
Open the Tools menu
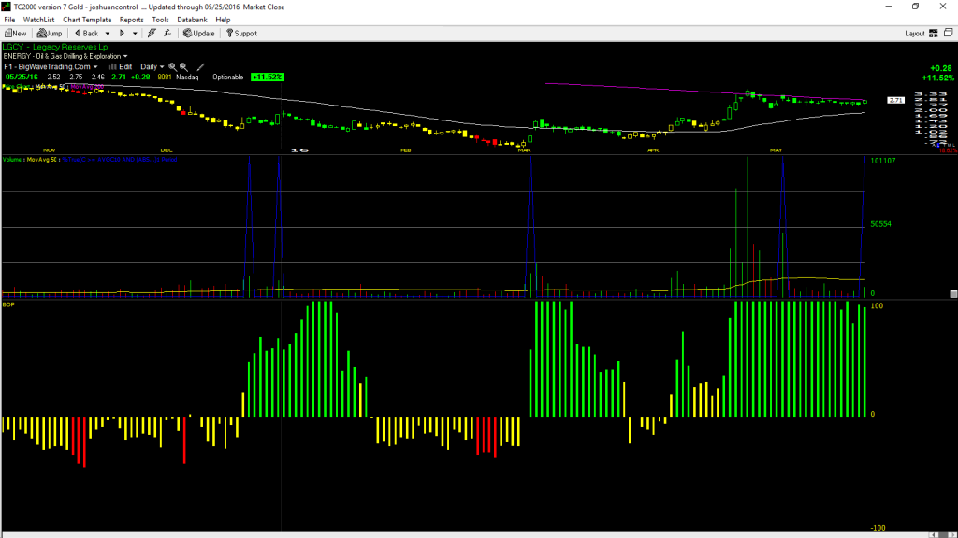pyautogui.click(x=160, y=20)
